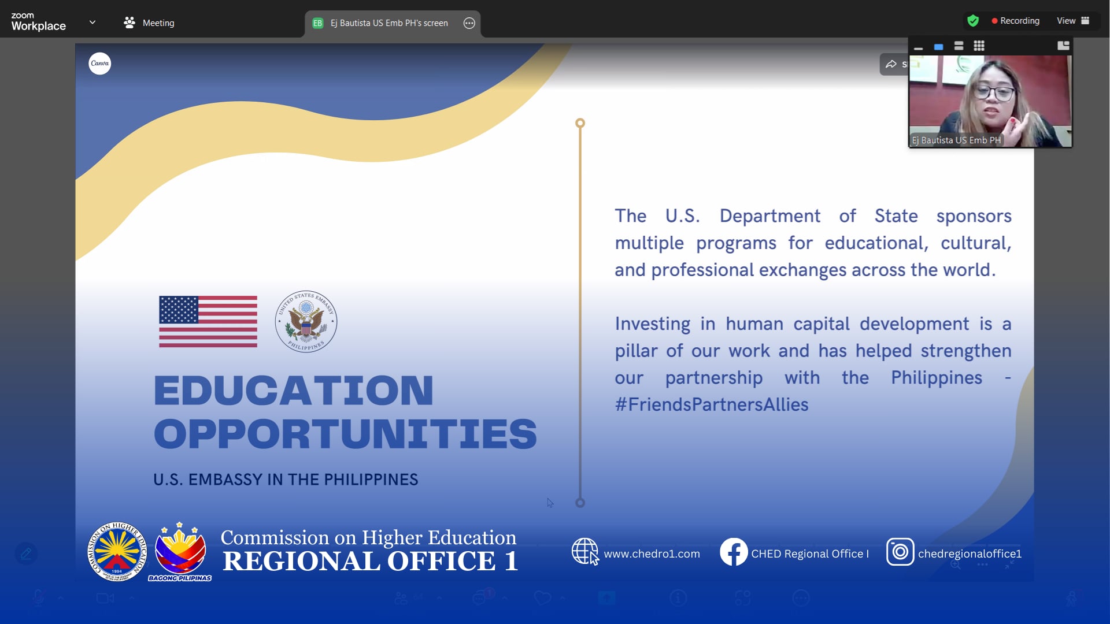Click the faded share screen icon

coord(606,598)
